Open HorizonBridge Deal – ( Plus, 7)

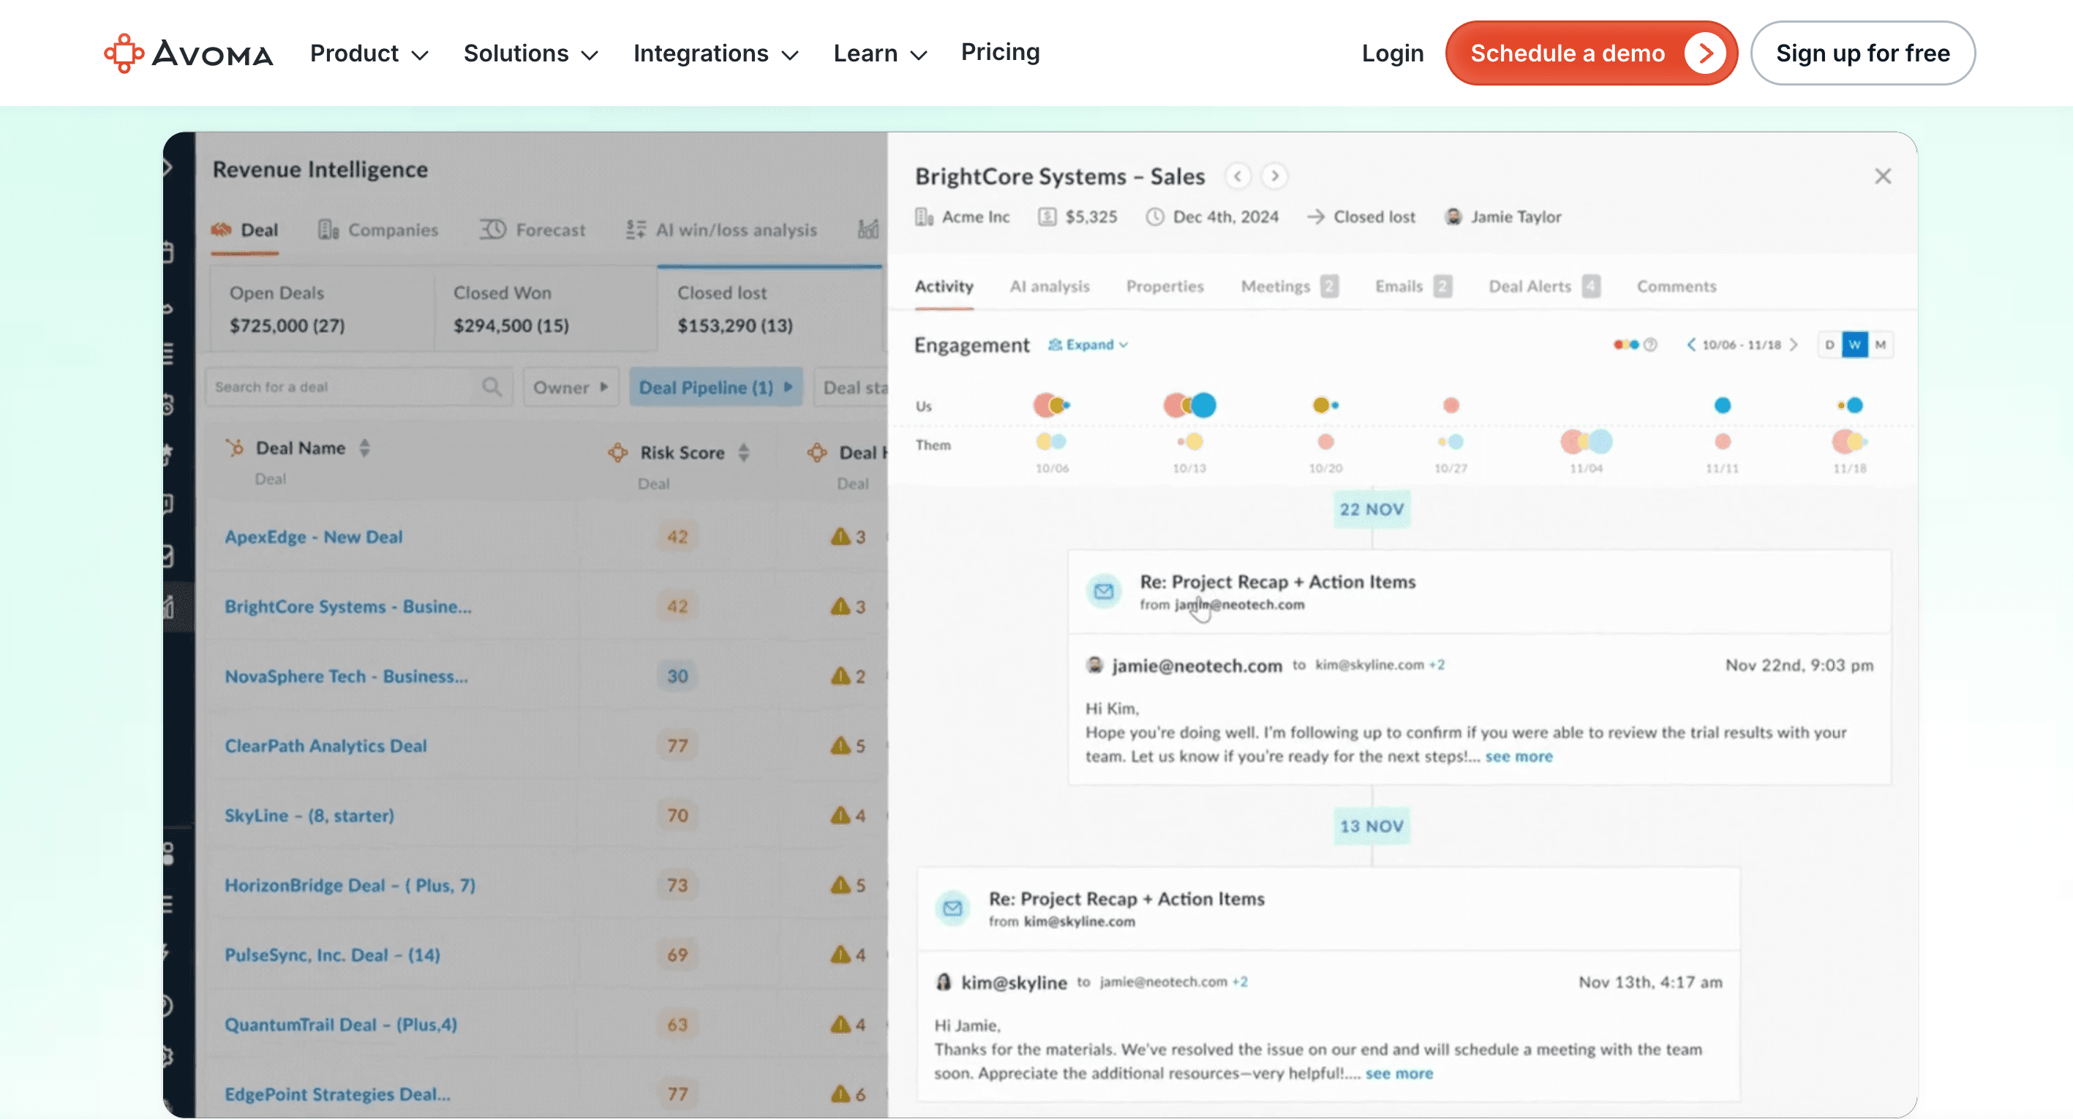350,886
